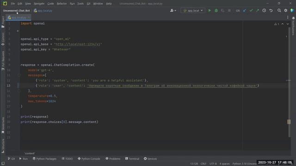Open the Bookmarks tool window
This screenshot has height=166, width=296.
pyautogui.click(x=3, y=125)
